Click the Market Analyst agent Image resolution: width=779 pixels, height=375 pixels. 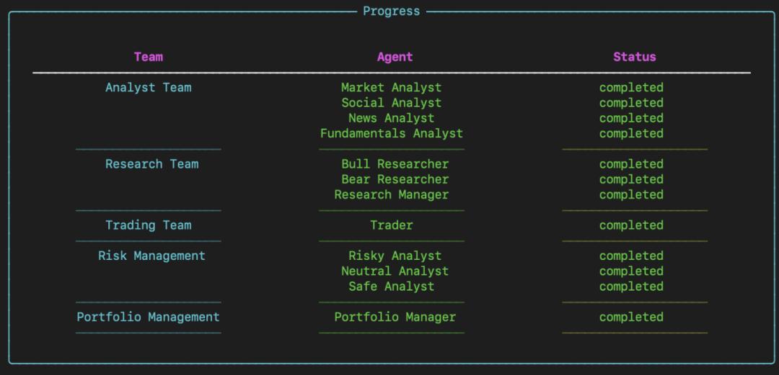391,88
